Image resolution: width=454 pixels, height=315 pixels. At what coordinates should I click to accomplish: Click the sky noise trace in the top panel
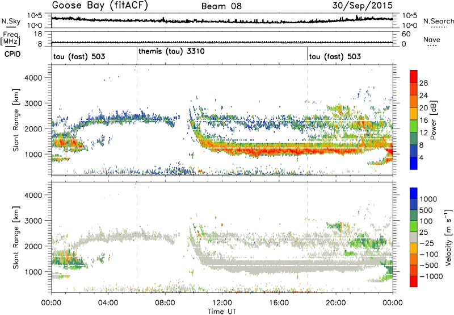click(222, 20)
